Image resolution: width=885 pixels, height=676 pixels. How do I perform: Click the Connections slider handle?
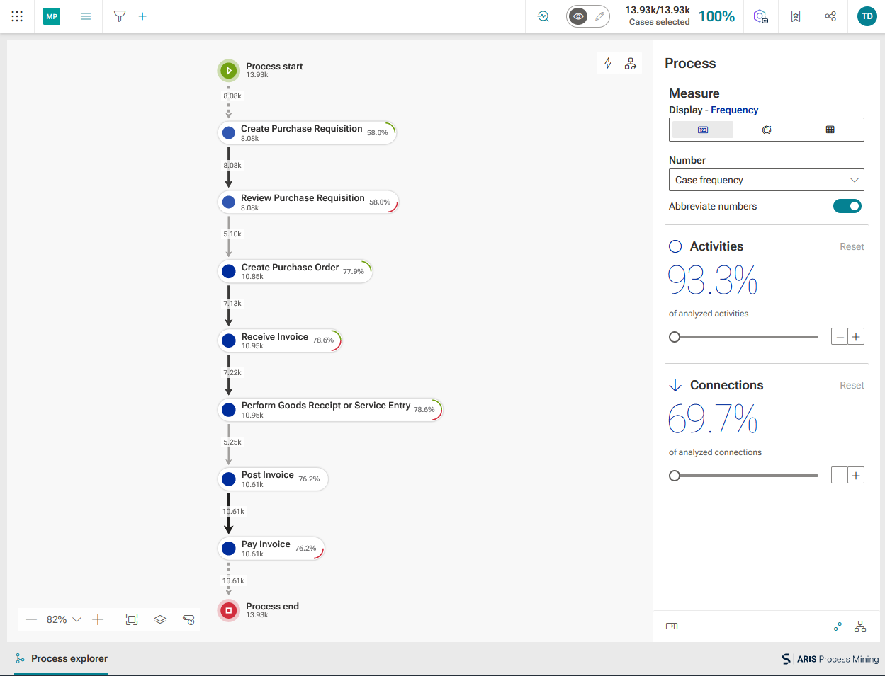(x=675, y=476)
